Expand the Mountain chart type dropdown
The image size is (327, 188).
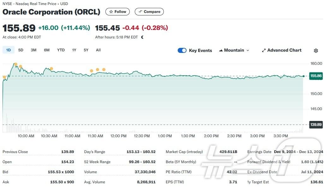(x=234, y=50)
